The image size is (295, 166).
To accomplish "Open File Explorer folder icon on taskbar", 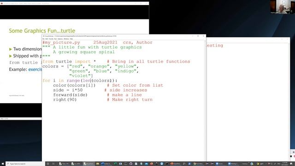I will 98,164.
